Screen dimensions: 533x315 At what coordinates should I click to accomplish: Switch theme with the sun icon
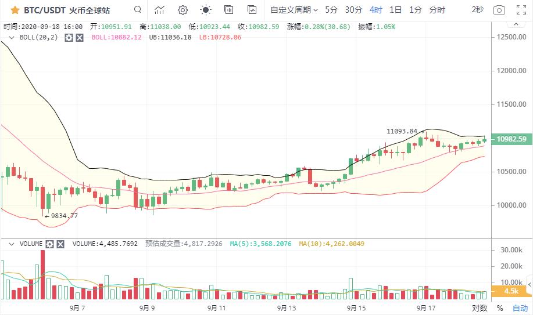coord(205,10)
